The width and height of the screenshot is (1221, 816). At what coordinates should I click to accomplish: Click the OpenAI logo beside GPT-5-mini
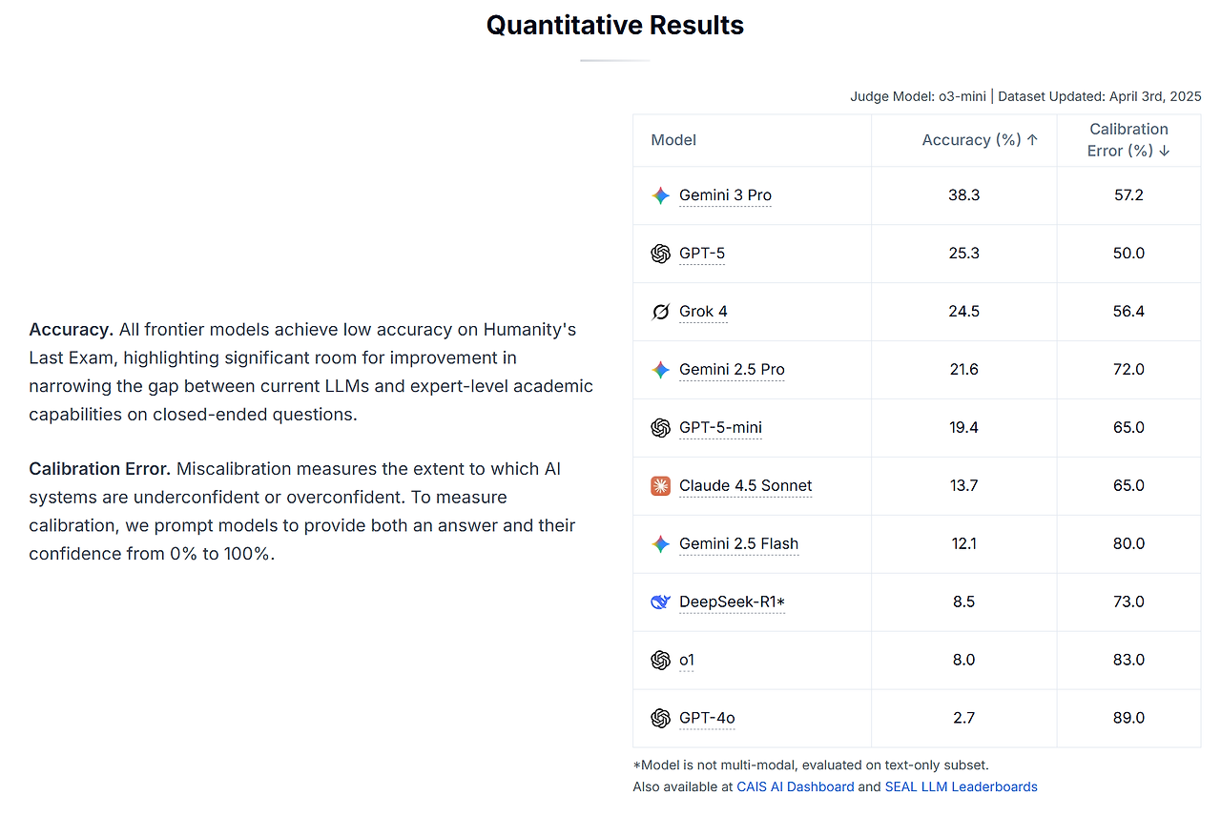(660, 428)
